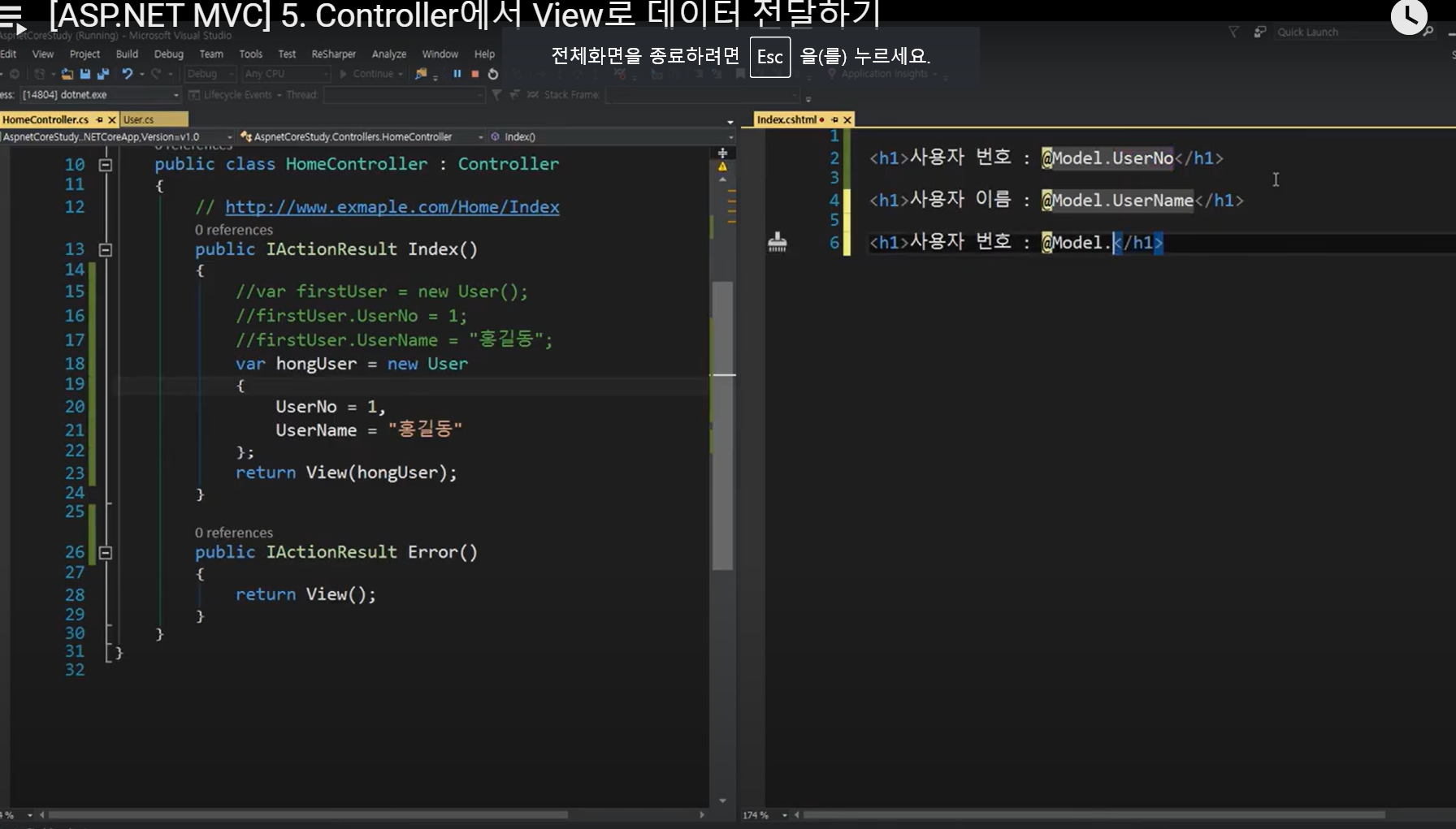Click the ReSharper broom action icon
Viewport: 1456px width, 829px height.
(778, 242)
